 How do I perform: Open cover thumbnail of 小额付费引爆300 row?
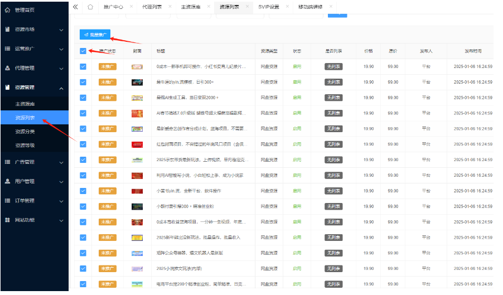[x=137, y=206]
